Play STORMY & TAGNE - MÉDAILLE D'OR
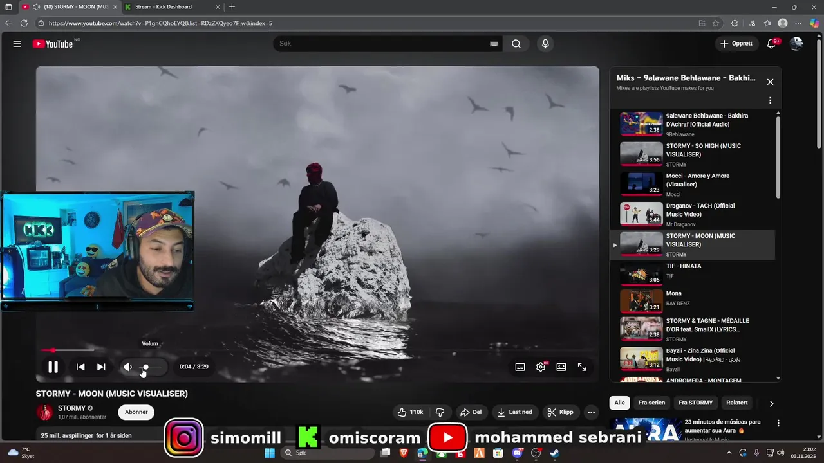Image resolution: width=824 pixels, height=463 pixels. (x=693, y=329)
